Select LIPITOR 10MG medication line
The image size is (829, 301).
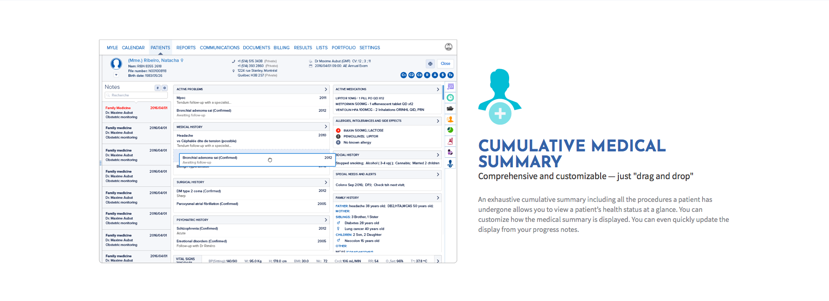point(360,98)
